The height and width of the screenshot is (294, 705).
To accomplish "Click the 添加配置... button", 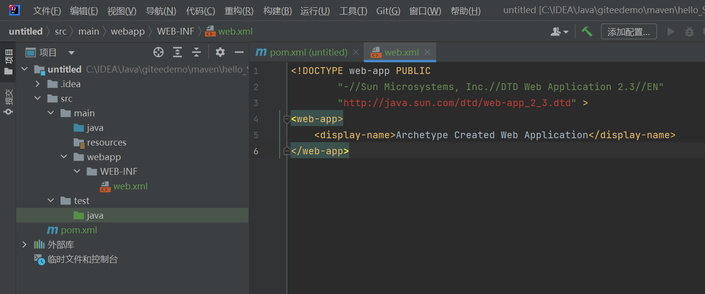I will pyautogui.click(x=629, y=32).
